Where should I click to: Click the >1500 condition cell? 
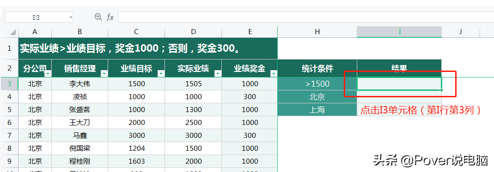pos(317,84)
